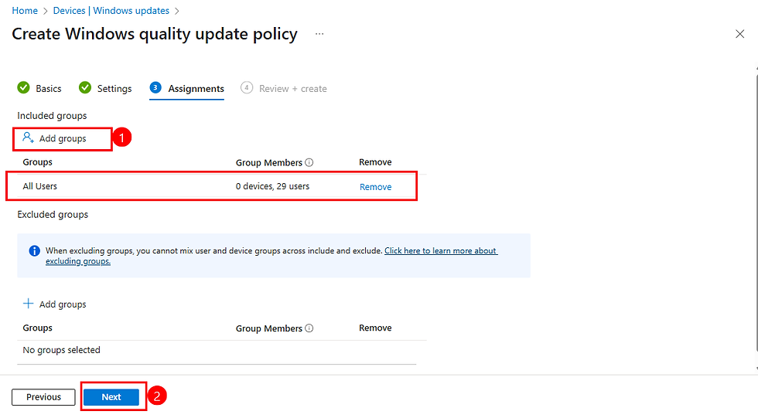Screen dimensions: 758x418
Task: Go back with Previous button
Action: (x=43, y=397)
